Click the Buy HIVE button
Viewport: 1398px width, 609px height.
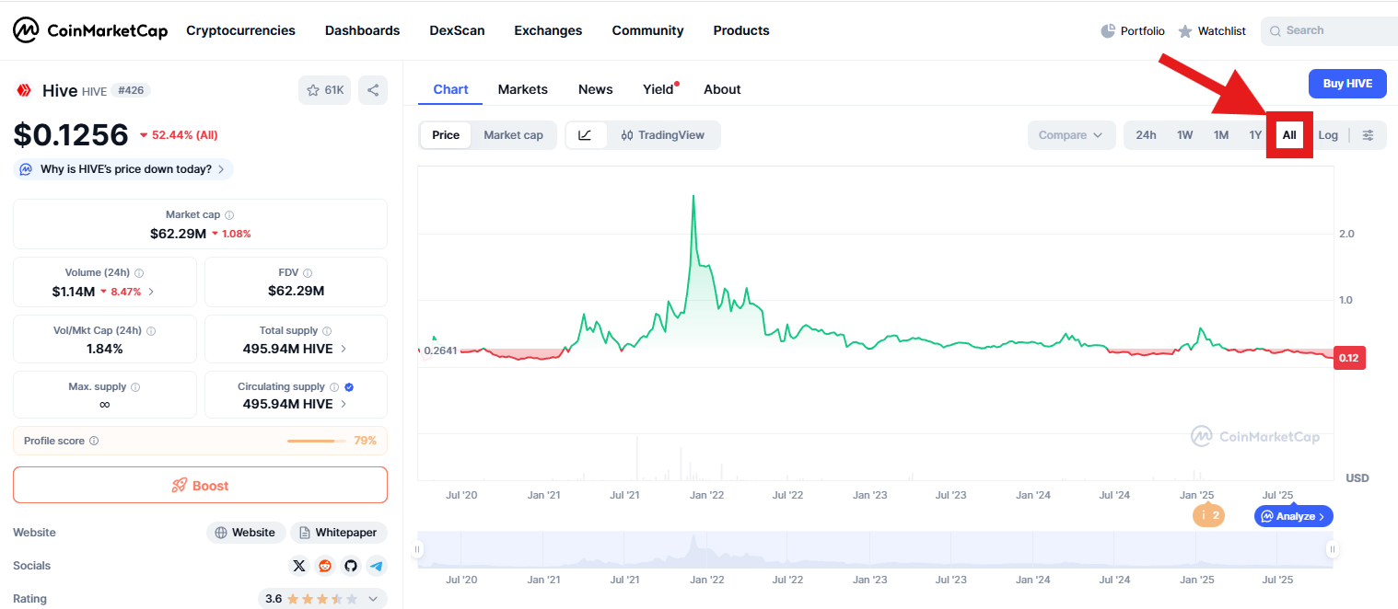point(1347,84)
